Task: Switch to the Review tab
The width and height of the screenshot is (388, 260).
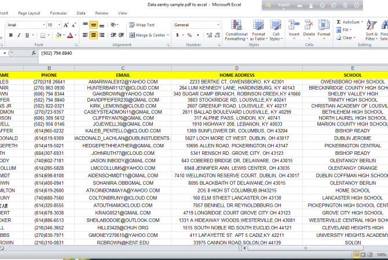Action: pos(102,13)
